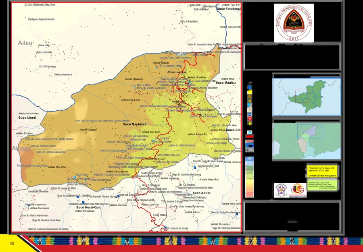Click the red health cross legend symbol
Screen dimensions: 363x252
tap(250, 119)
